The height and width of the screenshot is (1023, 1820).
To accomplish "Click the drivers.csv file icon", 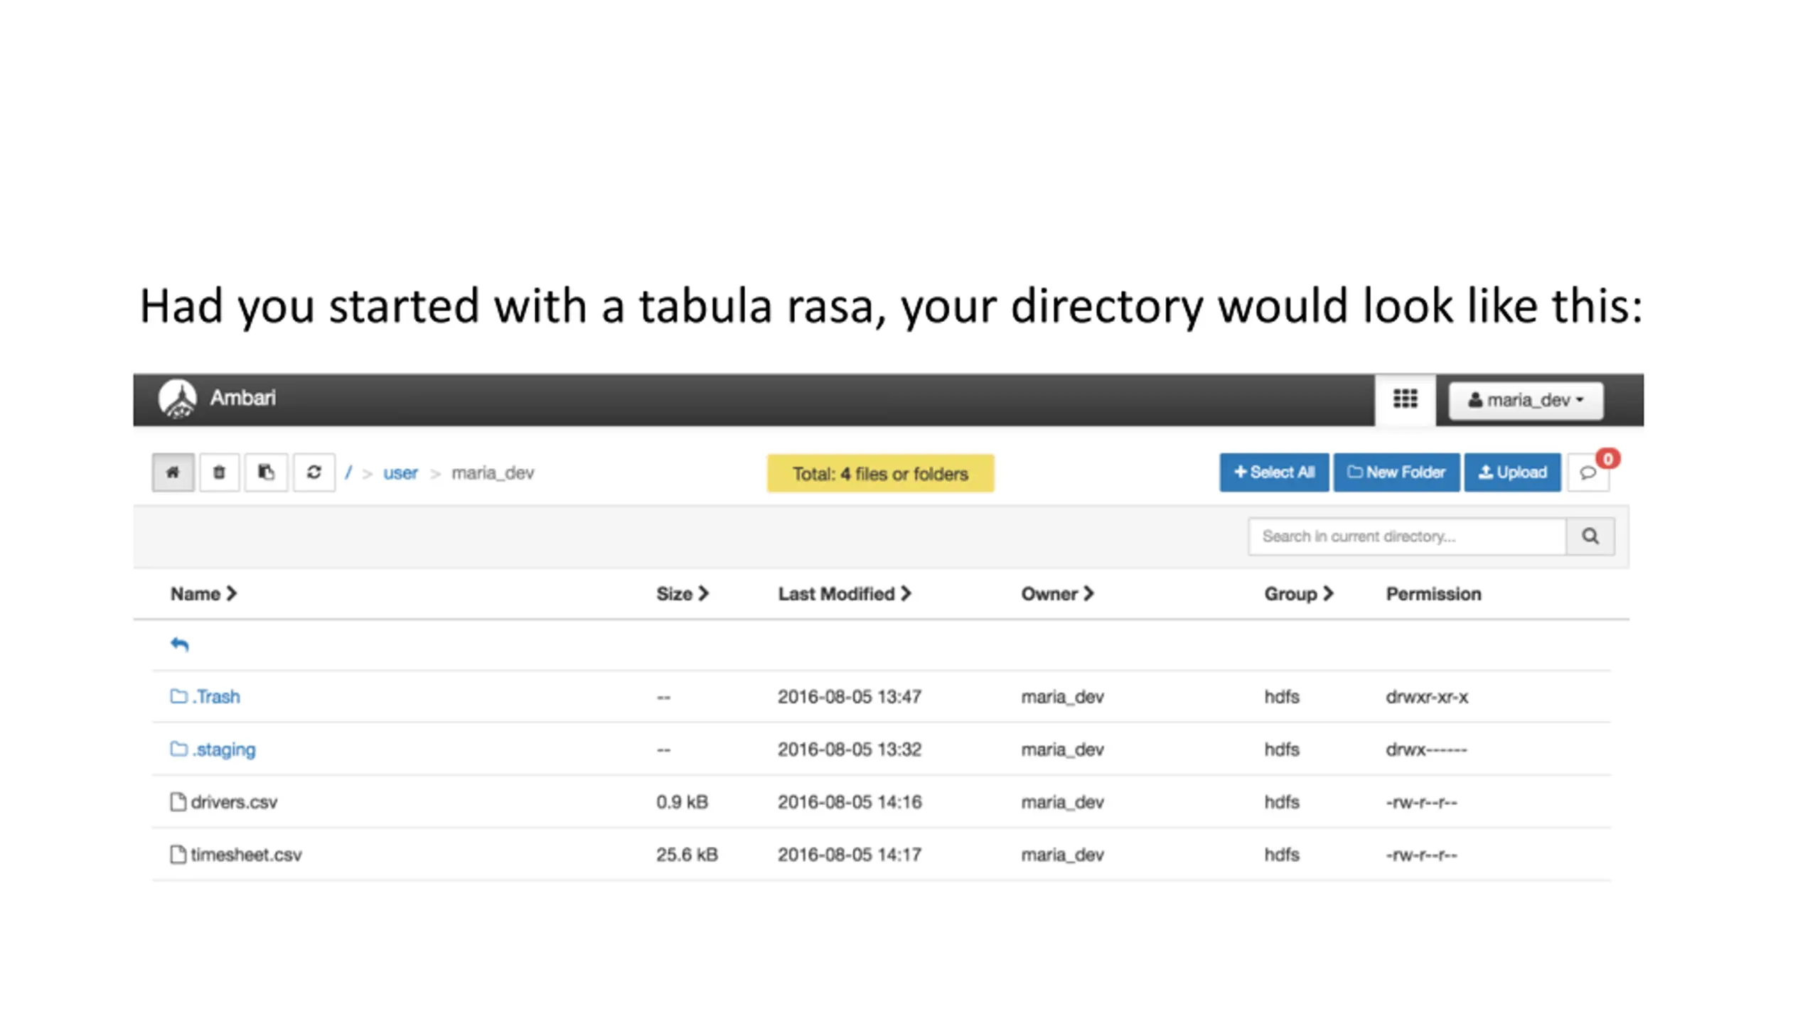I will [178, 801].
